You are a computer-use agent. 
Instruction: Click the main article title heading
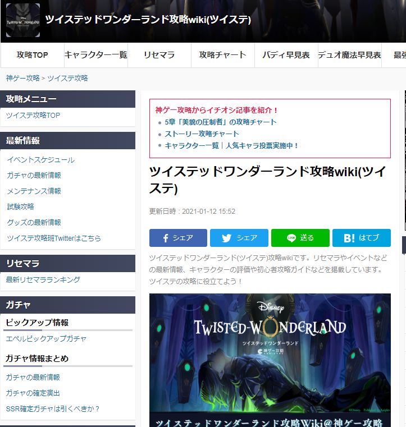268,180
